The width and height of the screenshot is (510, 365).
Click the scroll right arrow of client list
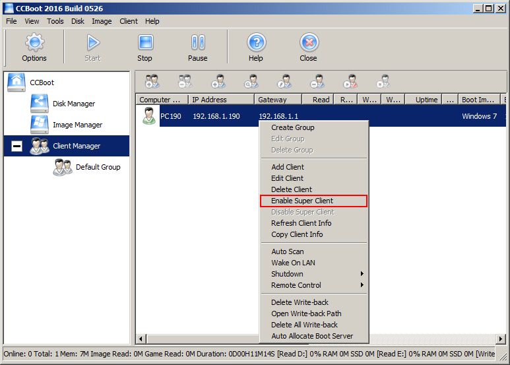click(500, 339)
